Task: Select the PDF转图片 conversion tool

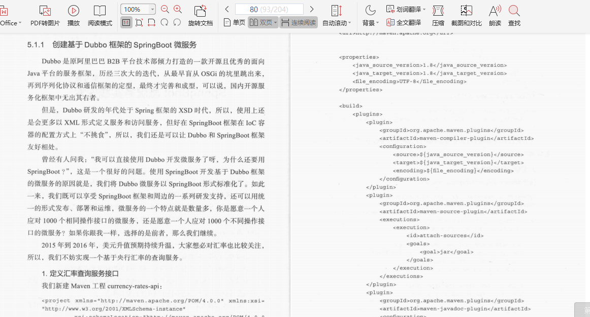Action: click(x=45, y=16)
